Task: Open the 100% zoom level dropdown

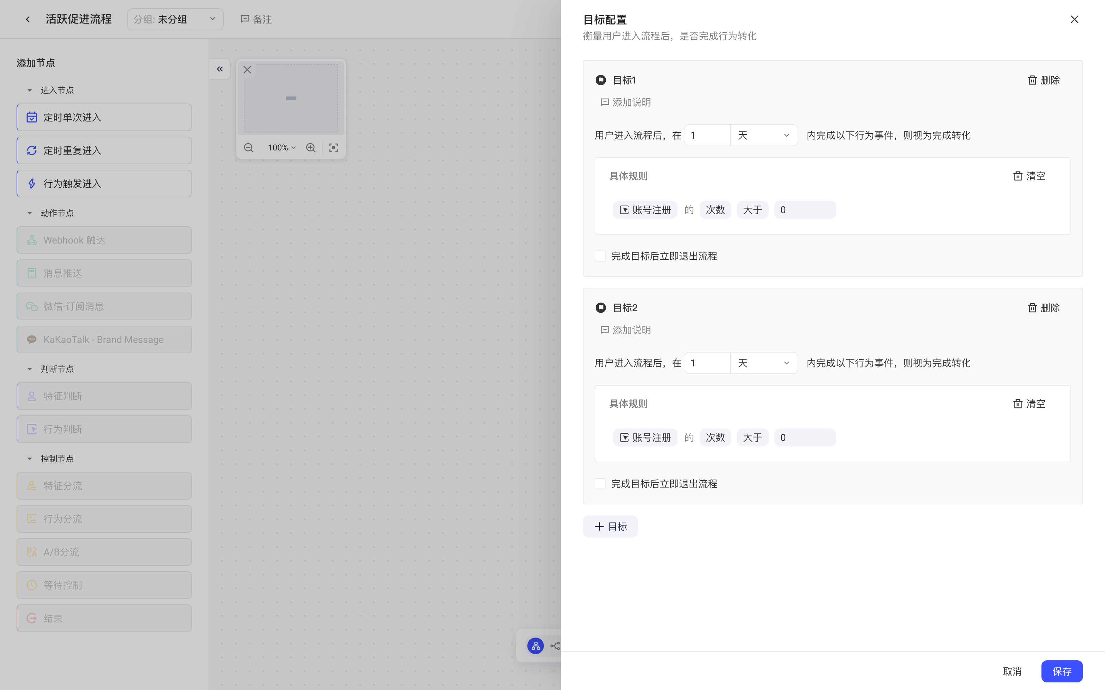Action: 282,148
